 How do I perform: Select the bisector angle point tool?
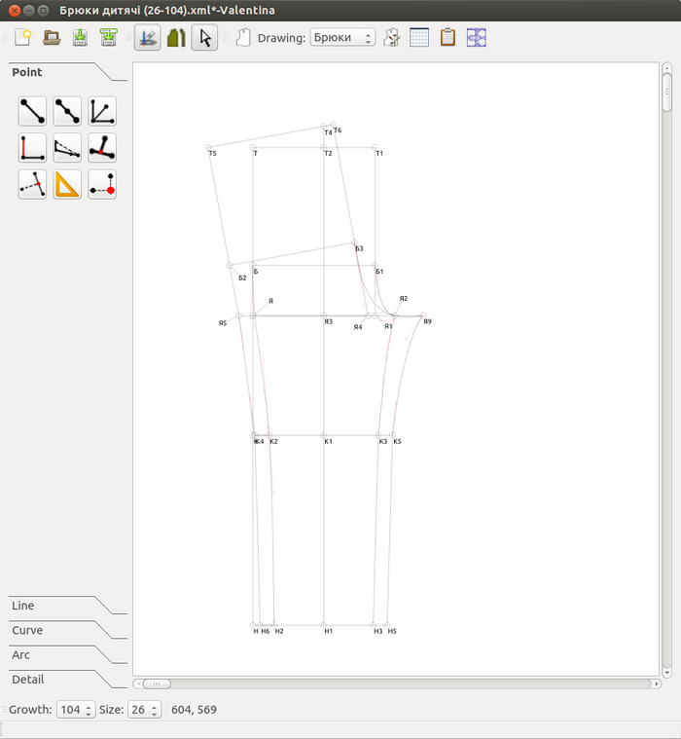(102, 111)
